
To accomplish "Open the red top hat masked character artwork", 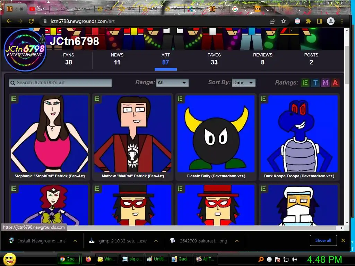I will coord(216,205).
